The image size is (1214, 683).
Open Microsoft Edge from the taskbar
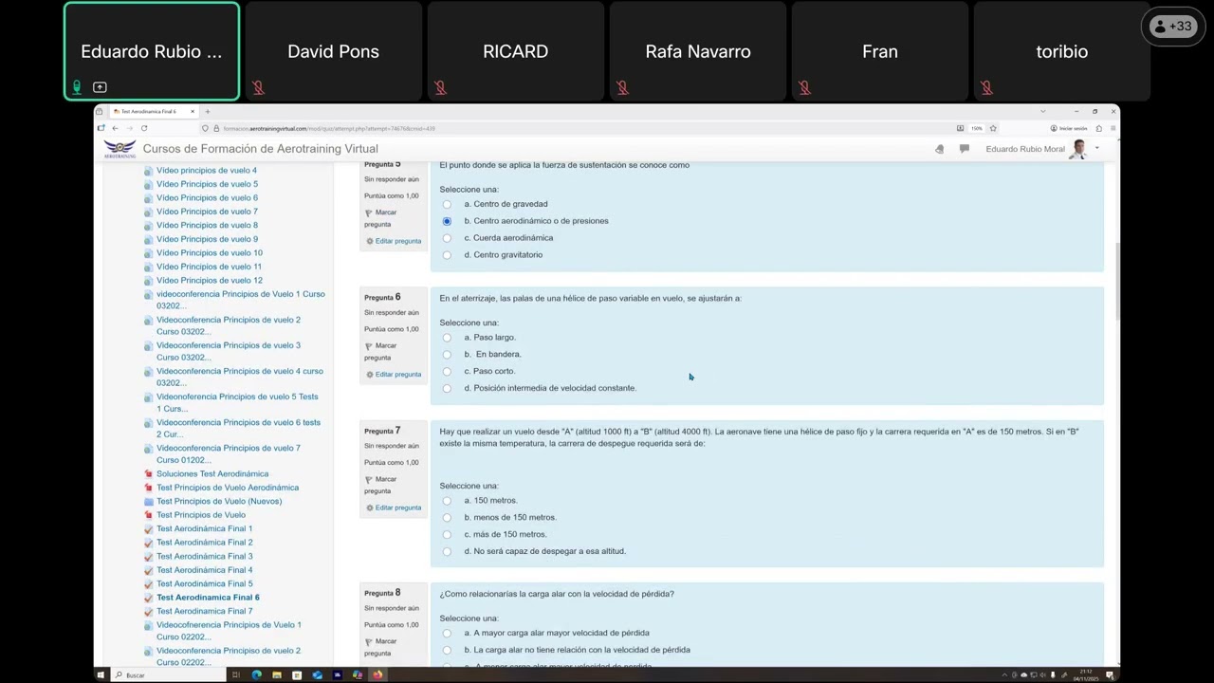click(256, 675)
